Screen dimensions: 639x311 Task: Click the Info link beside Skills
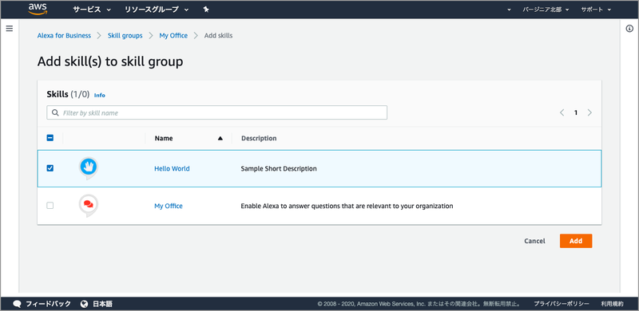tap(99, 95)
